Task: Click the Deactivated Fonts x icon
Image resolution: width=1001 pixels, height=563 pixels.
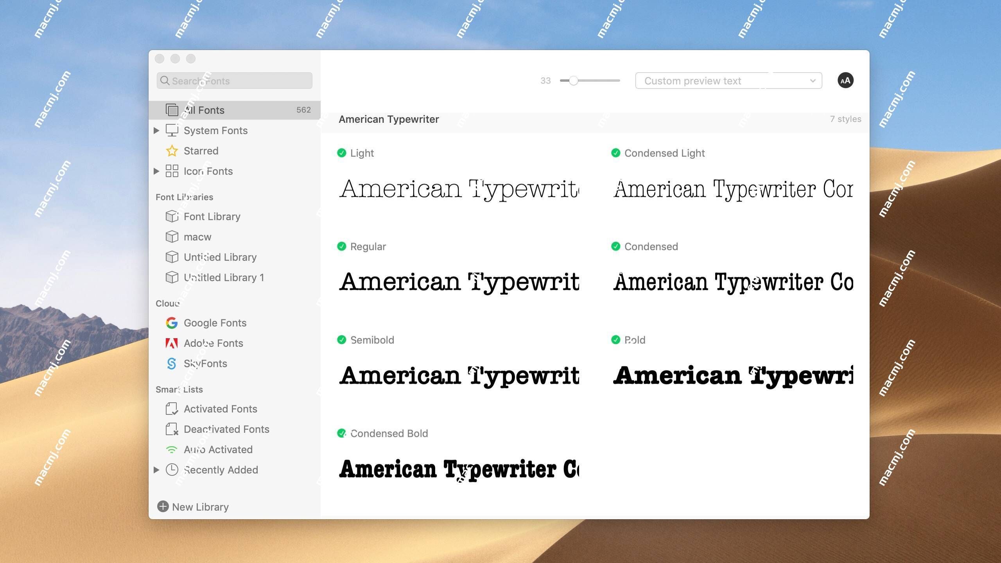Action: pyautogui.click(x=172, y=429)
